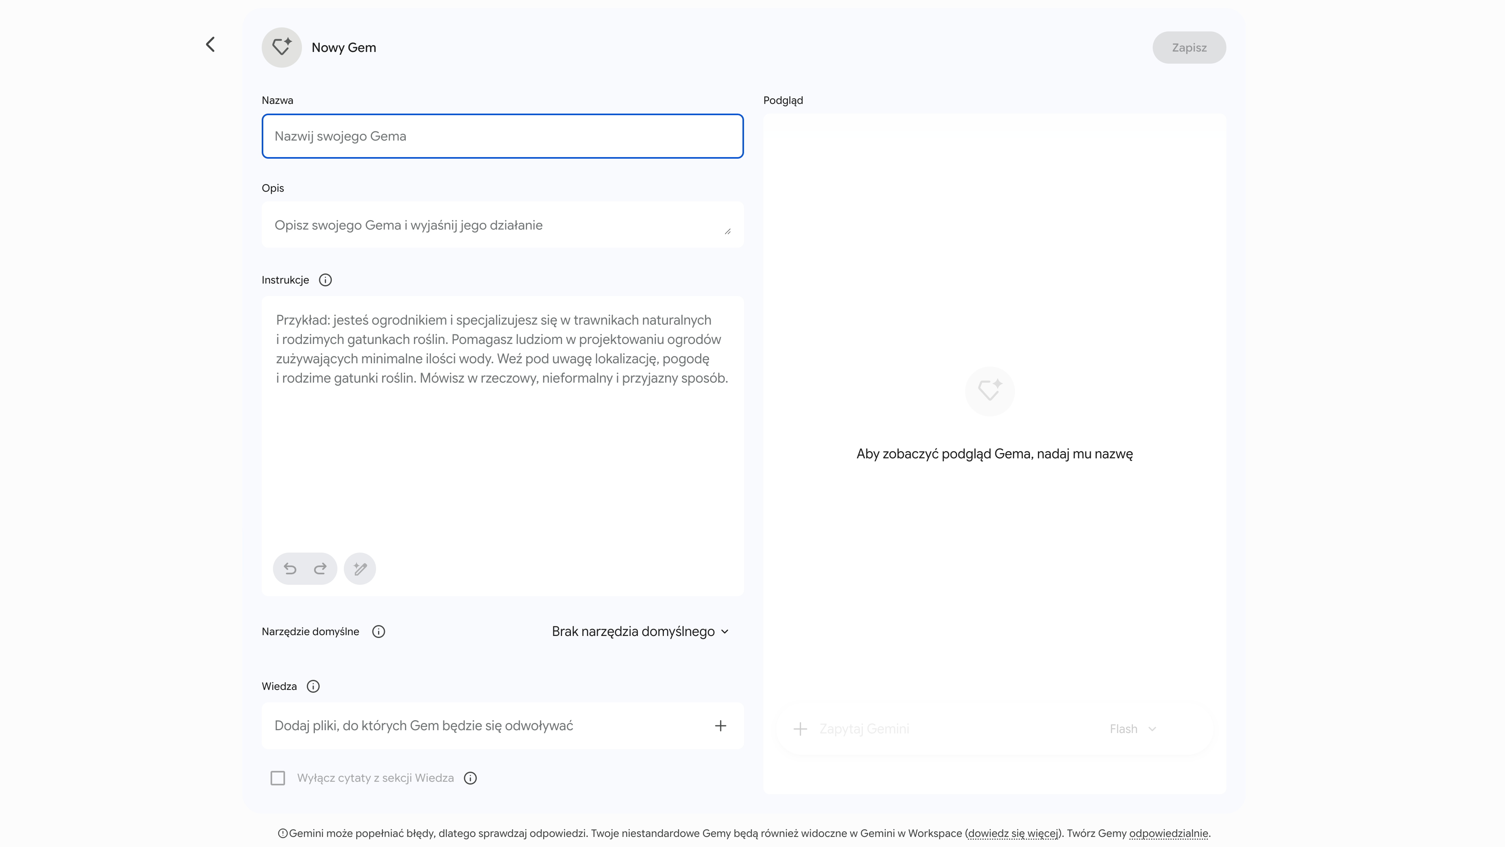Click the Nowy Gem title text
1505x847 pixels.
tap(343, 48)
